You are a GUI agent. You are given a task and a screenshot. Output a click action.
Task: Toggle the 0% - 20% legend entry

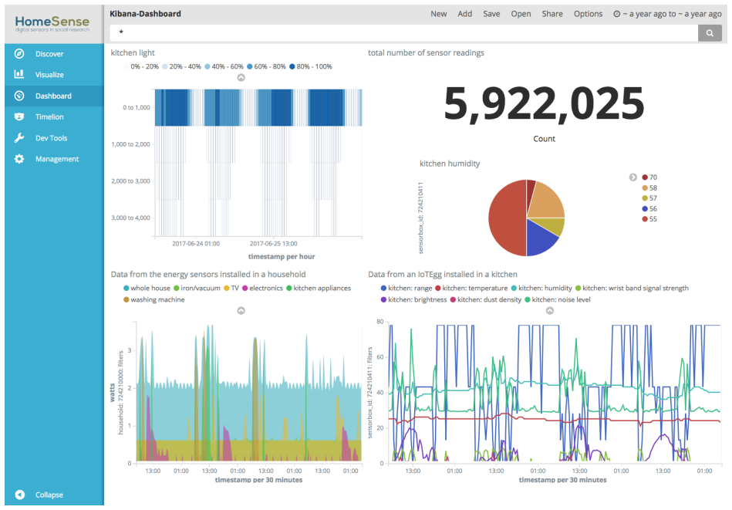tap(141, 67)
